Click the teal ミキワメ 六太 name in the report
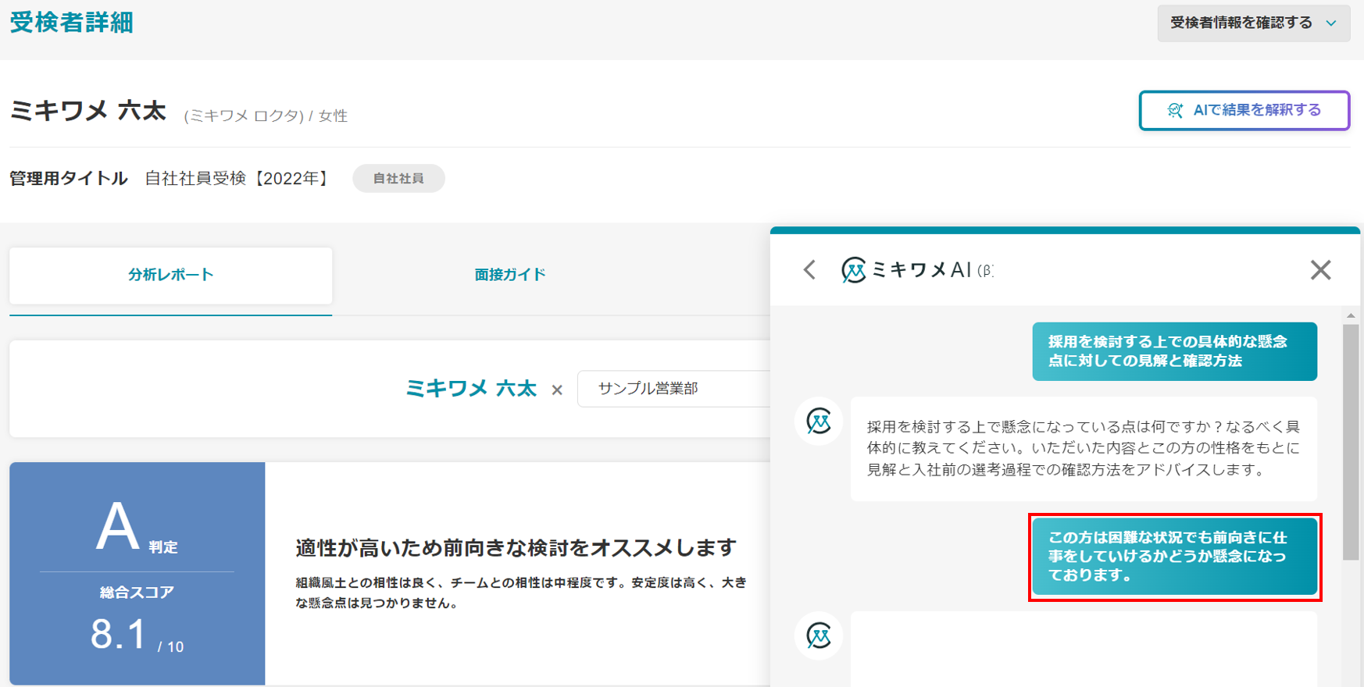The width and height of the screenshot is (1364, 687). 471,389
